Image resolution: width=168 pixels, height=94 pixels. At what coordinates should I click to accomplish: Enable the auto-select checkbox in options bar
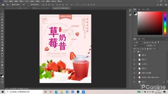tap(13, 5)
